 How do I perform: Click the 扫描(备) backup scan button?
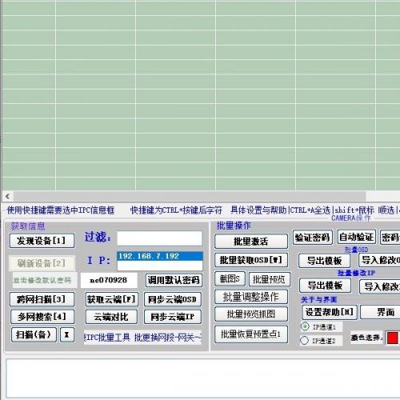tap(34, 334)
